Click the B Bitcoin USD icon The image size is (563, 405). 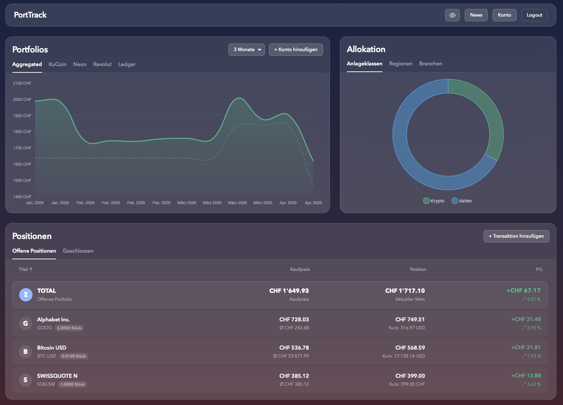click(26, 352)
